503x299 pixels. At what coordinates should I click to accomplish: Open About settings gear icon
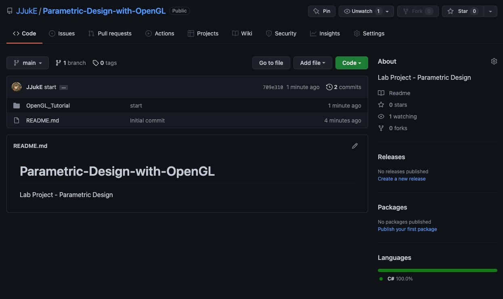point(494,61)
